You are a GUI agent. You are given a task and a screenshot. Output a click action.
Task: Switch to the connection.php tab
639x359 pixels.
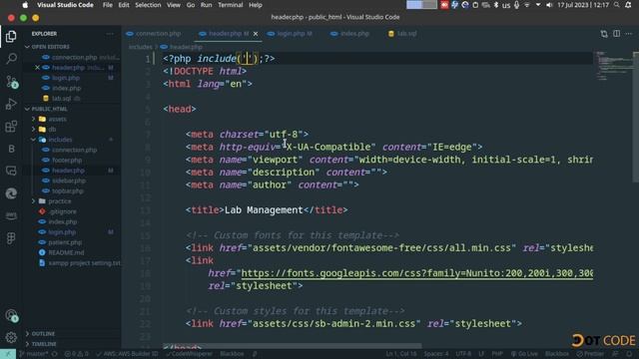click(x=154, y=34)
